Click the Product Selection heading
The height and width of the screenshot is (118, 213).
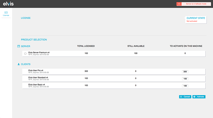tap(34, 40)
